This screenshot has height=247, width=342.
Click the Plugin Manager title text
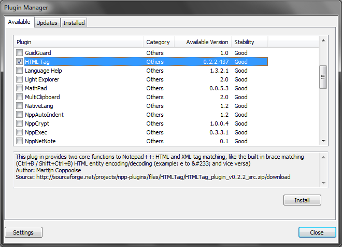click(x=26, y=8)
